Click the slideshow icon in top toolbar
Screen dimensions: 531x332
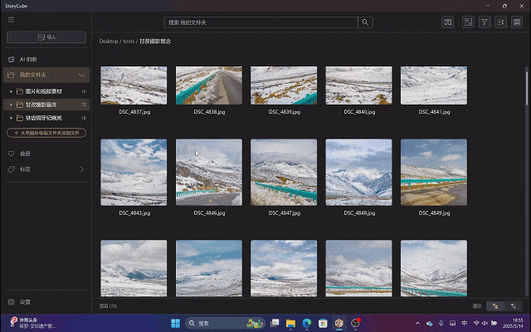[x=447, y=22]
